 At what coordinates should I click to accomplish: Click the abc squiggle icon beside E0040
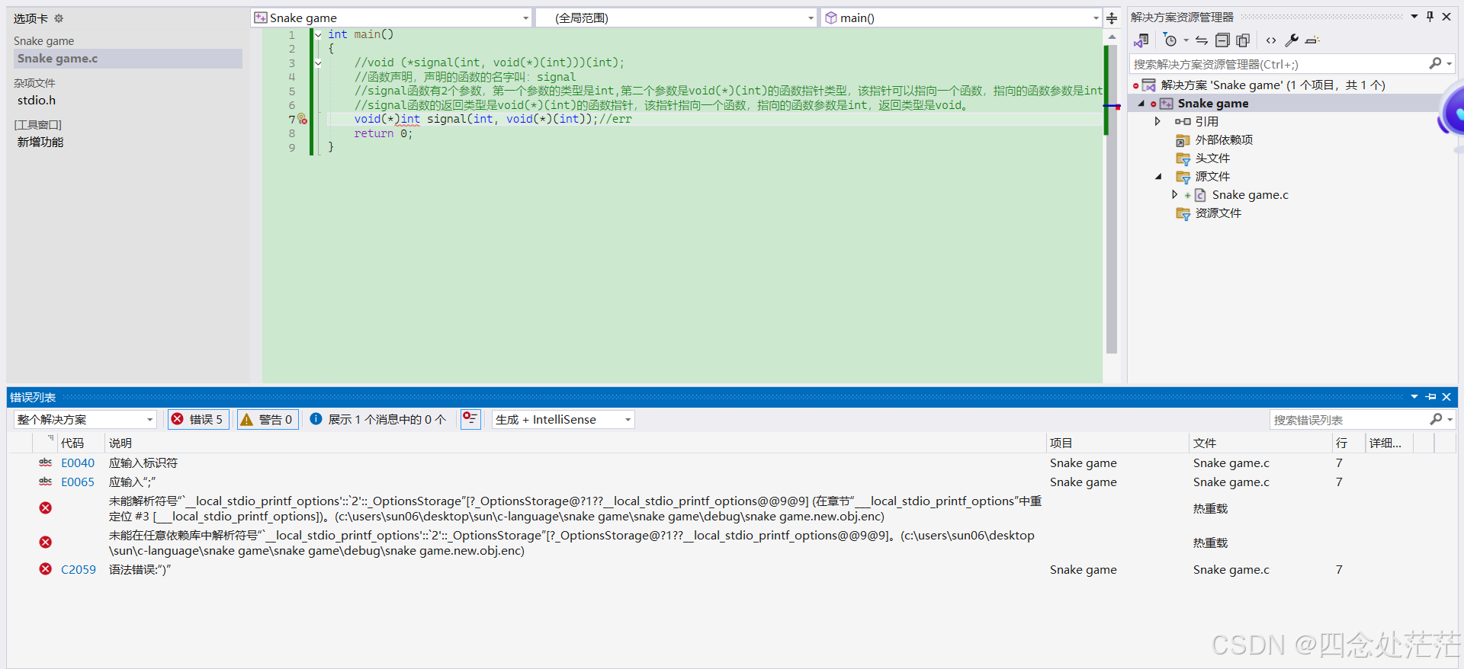tap(46, 463)
